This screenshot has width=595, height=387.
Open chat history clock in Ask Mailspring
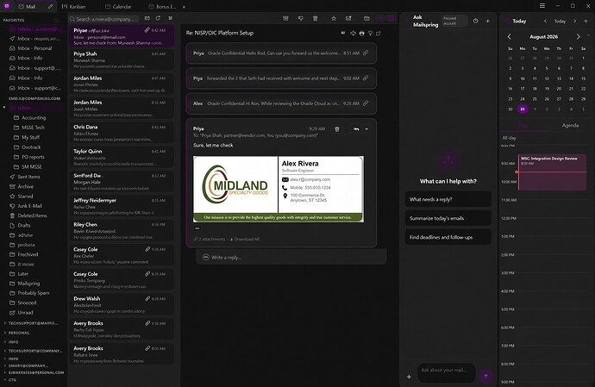(476, 22)
